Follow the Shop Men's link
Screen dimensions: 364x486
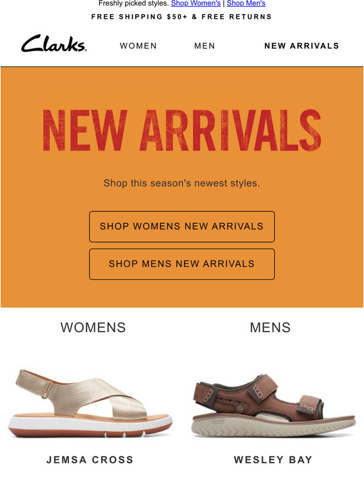coord(246,3)
